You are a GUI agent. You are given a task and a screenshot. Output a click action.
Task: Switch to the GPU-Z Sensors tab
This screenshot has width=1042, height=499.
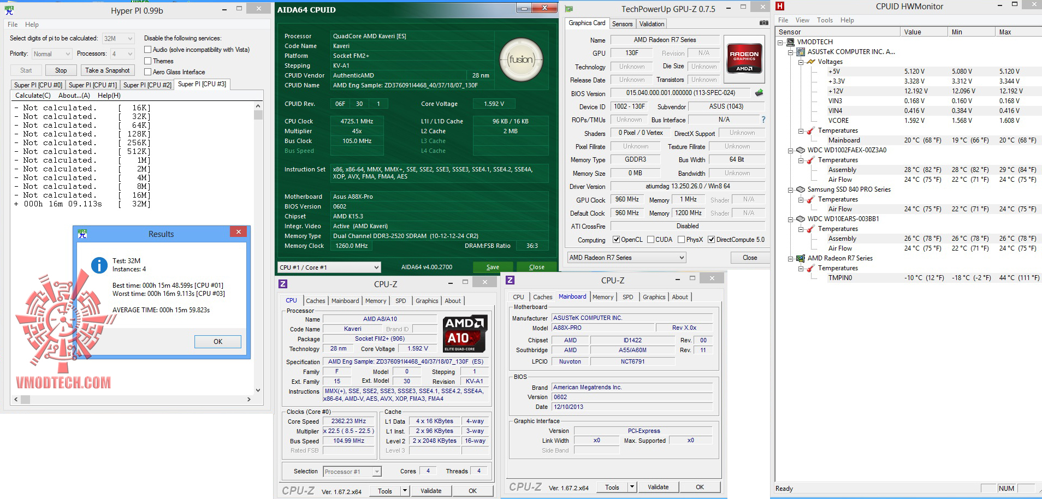[622, 24]
